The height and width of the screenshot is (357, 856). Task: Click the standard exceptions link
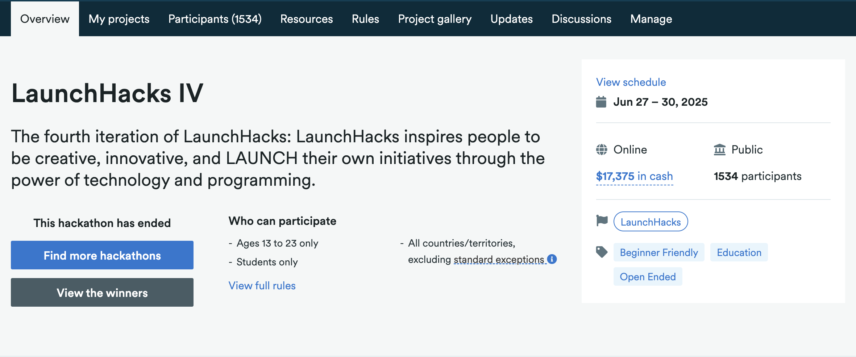pyautogui.click(x=499, y=260)
